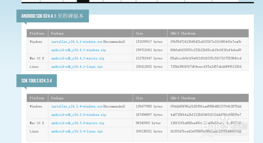Download android-sdk_r24.3.4-macosx.zip
The image size is (263, 143).
coord(78,123)
